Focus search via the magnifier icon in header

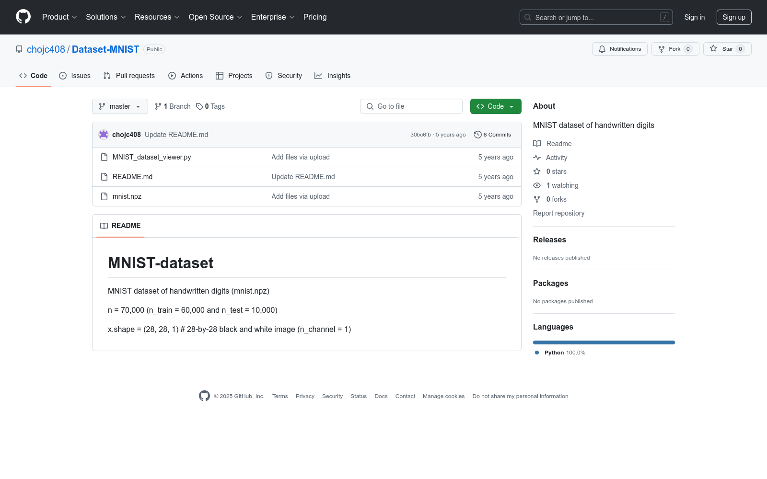click(x=528, y=17)
